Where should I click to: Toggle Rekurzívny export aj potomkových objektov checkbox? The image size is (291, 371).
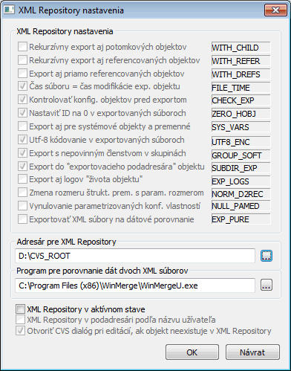(x=22, y=47)
